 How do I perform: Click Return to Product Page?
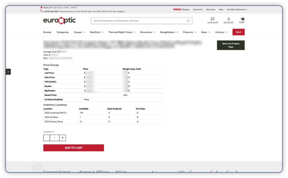231,45
